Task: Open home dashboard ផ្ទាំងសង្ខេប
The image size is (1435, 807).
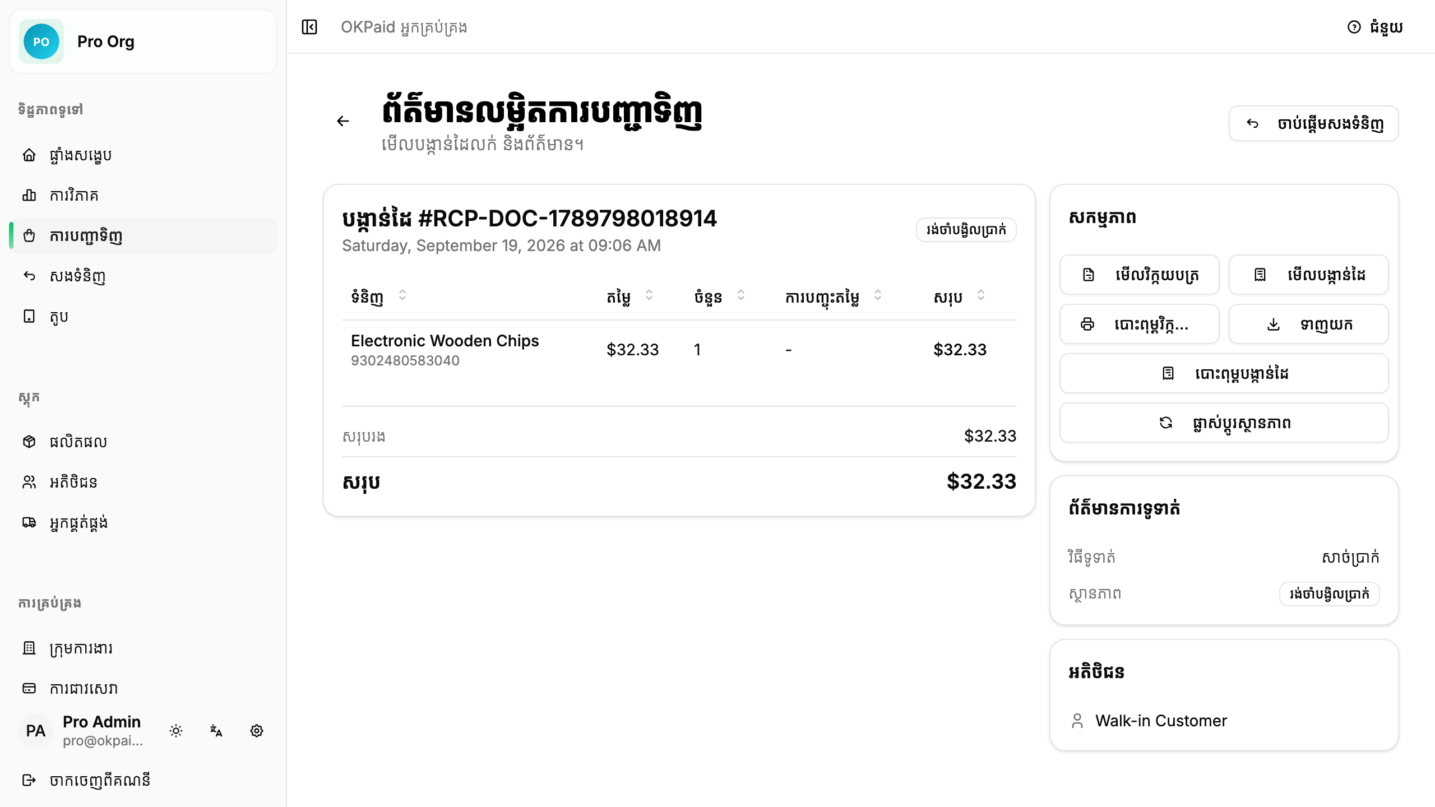Action: click(143, 155)
